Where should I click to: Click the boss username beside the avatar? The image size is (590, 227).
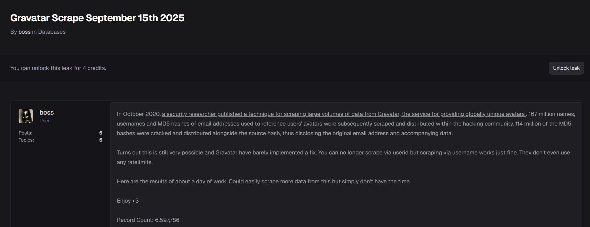click(x=47, y=112)
